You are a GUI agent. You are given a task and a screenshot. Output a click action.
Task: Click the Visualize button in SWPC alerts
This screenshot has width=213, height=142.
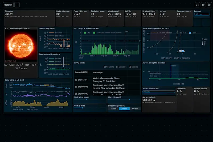coord(121,67)
